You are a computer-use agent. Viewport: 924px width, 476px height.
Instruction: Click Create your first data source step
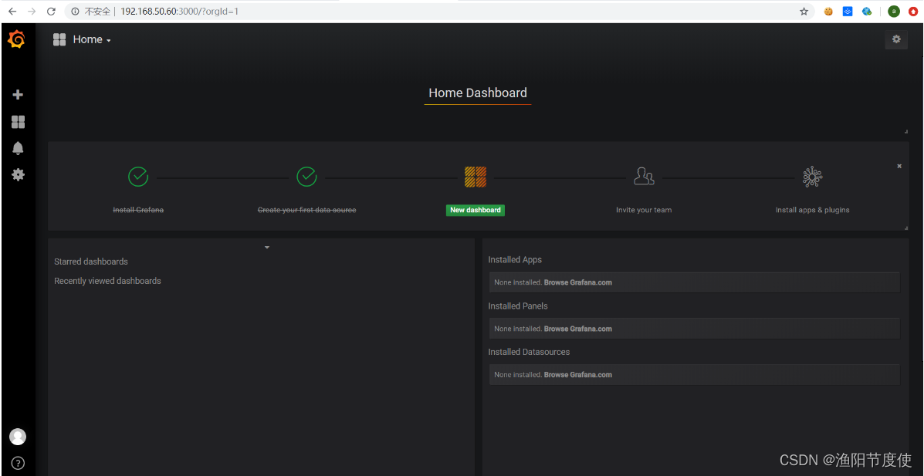click(x=307, y=210)
